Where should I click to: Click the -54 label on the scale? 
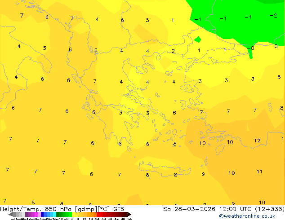pyautogui.click(x=14, y=219)
